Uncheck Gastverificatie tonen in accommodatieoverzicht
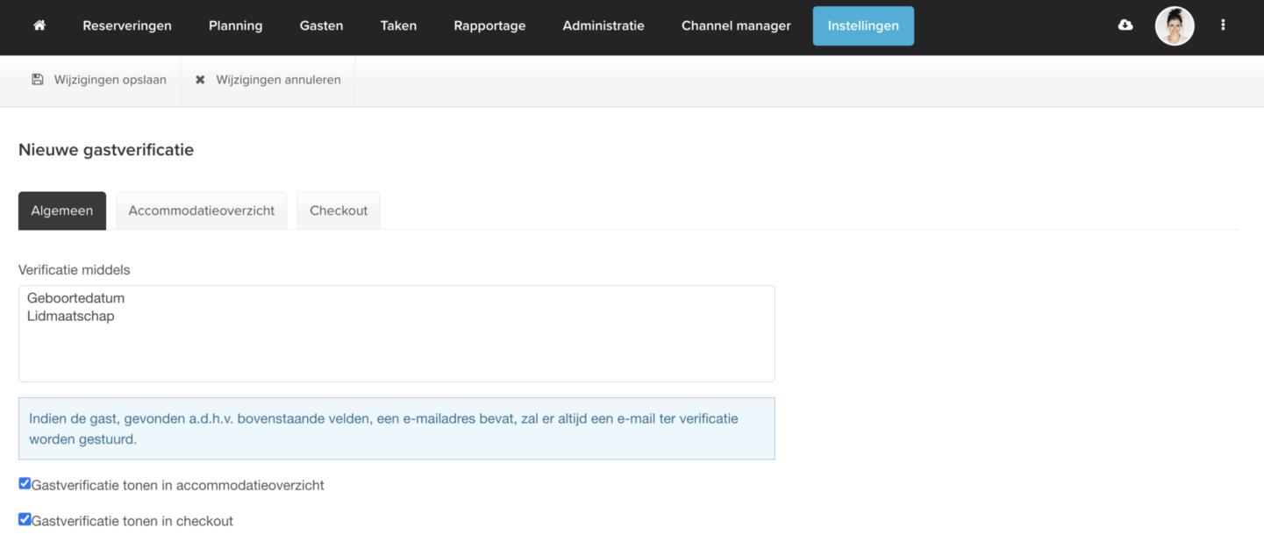This screenshot has width=1264, height=549. pos(25,483)
